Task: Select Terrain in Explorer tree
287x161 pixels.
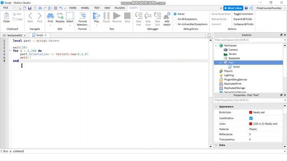Action: click(x=232, y=54)
